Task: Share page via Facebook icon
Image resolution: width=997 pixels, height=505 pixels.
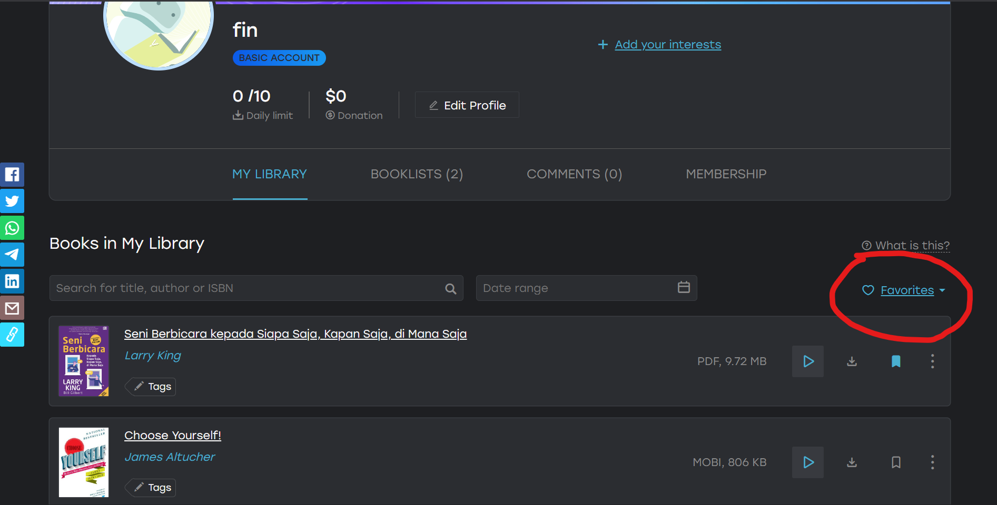Action: pos(12,175)
